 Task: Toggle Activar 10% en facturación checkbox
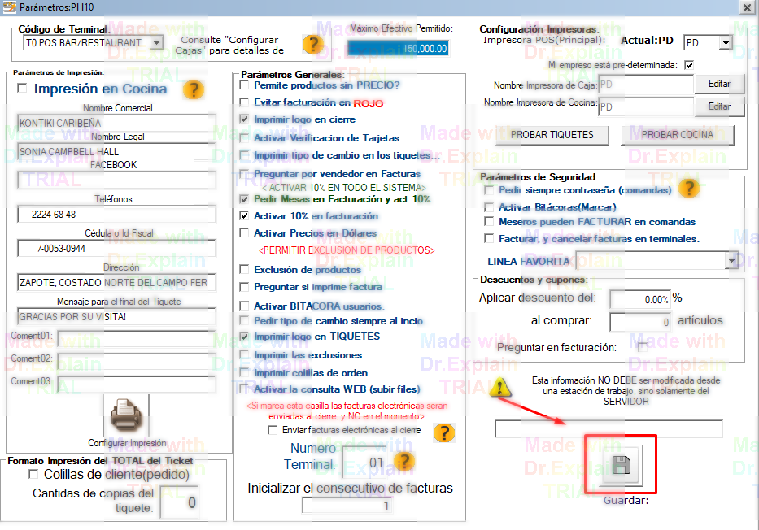245,216
